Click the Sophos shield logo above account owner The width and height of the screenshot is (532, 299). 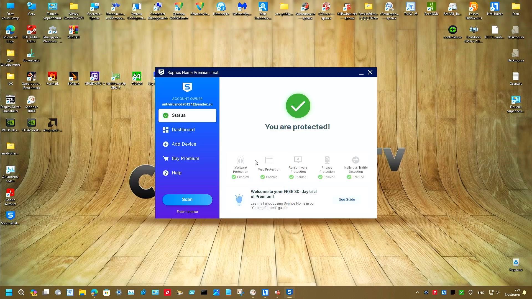[187, 87]
